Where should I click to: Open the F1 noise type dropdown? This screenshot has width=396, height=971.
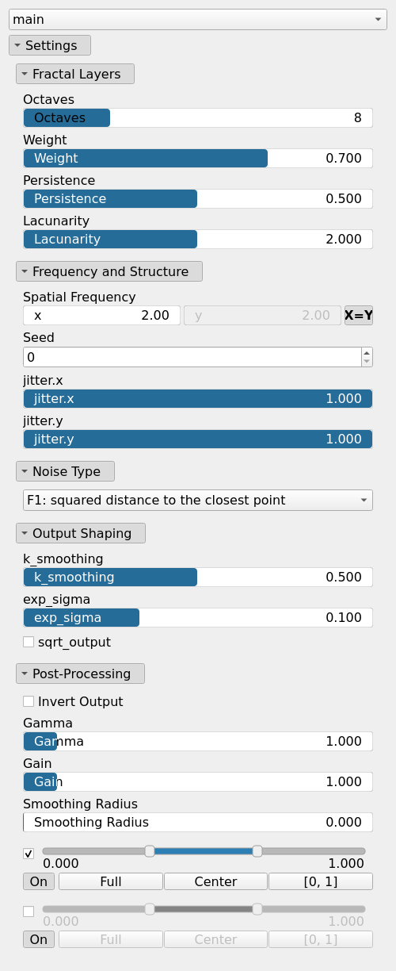coord(198,500)
